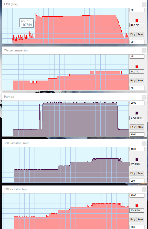
Task: Edit Pumpe minimum axis field showing 1000
Action: pyautogui.click(x=137, y=135)
